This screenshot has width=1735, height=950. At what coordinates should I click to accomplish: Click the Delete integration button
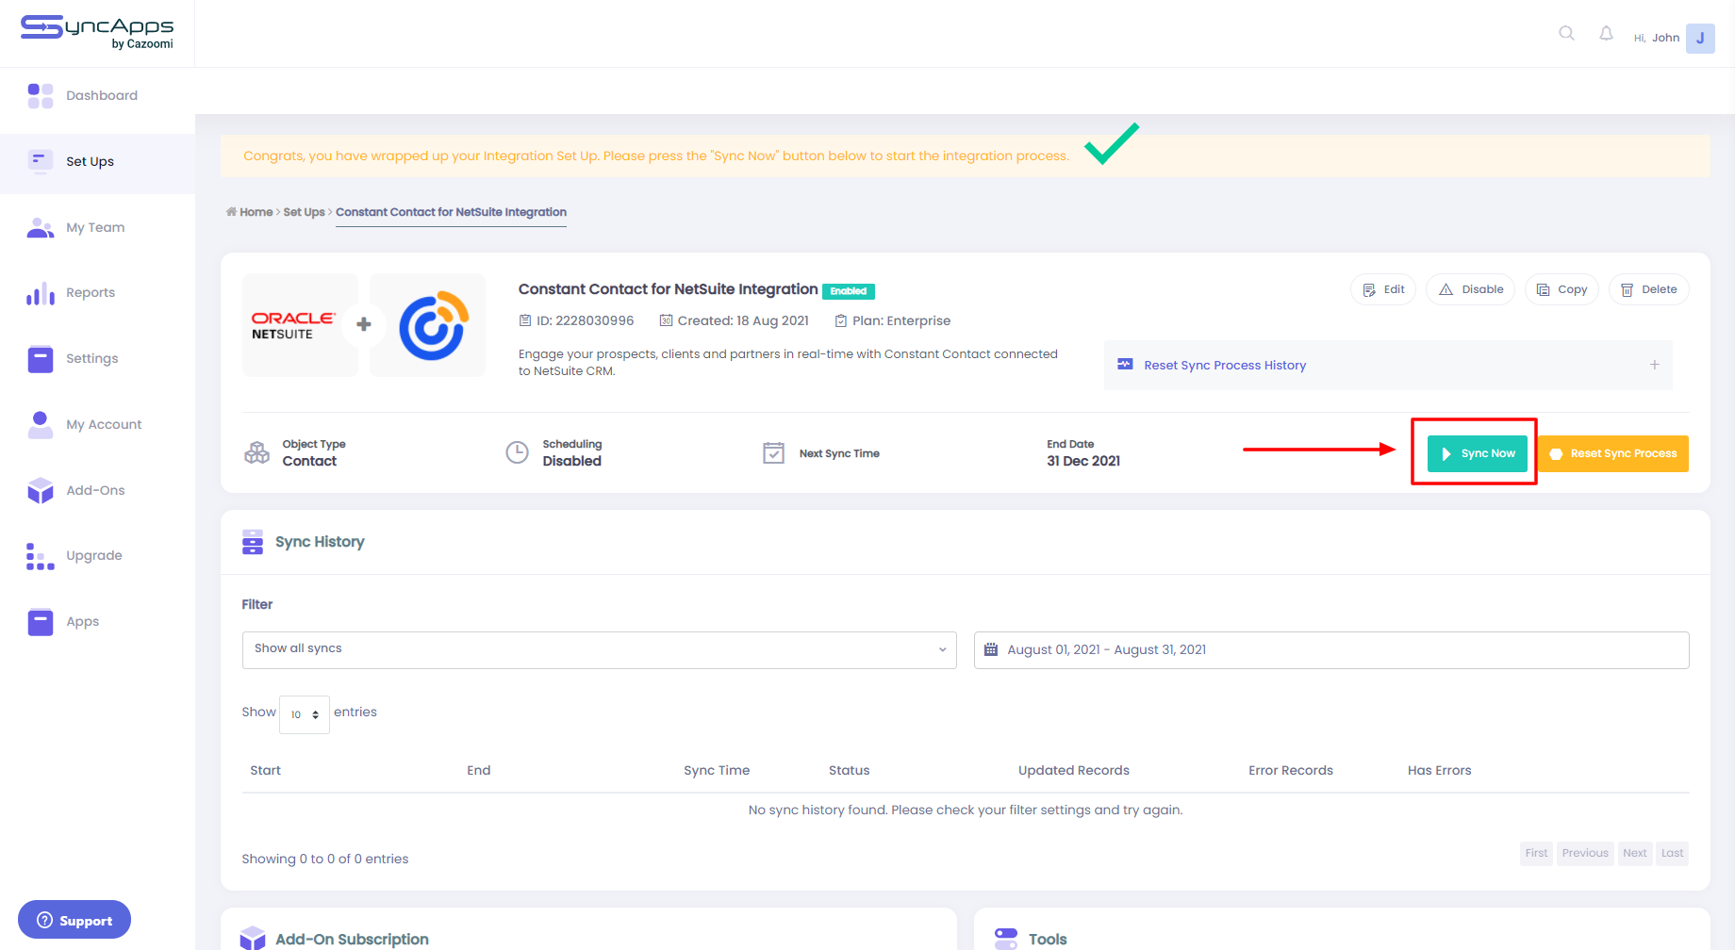click(1648, 289)
